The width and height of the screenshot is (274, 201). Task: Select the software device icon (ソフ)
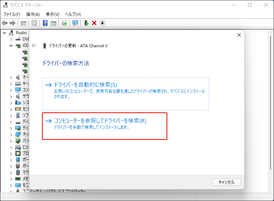18,115
